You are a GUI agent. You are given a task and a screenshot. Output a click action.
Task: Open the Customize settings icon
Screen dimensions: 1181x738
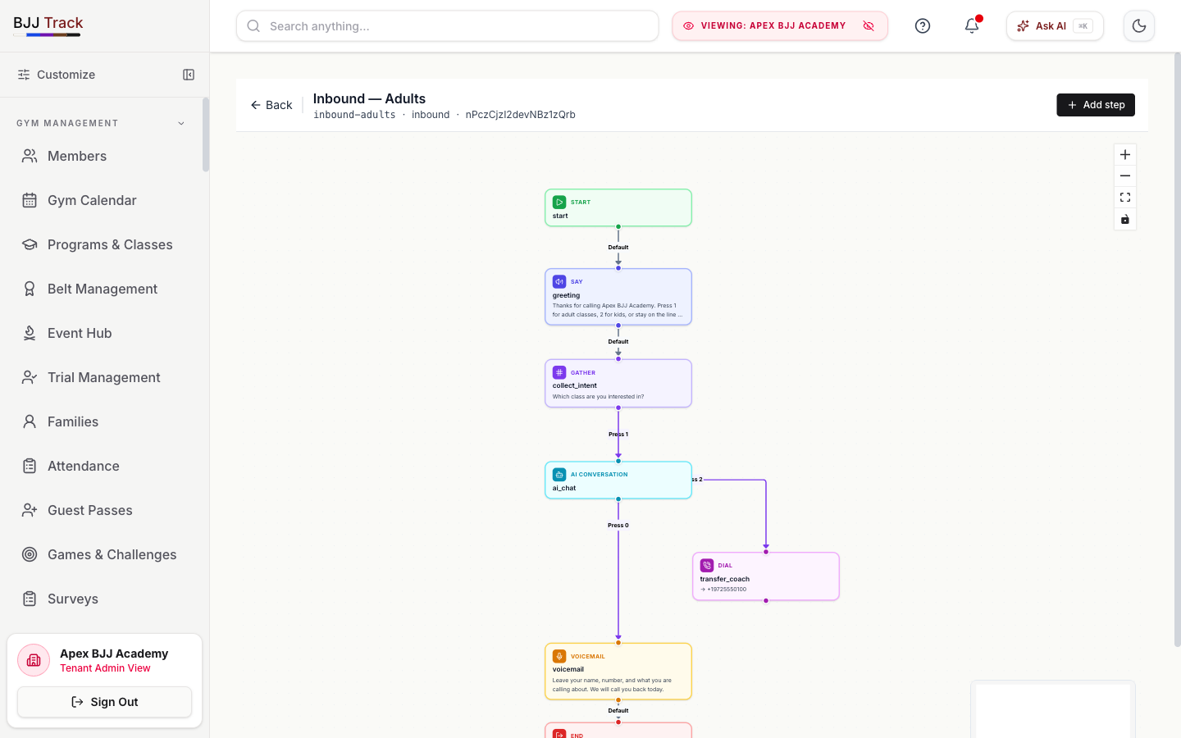[x=24, y=75]
